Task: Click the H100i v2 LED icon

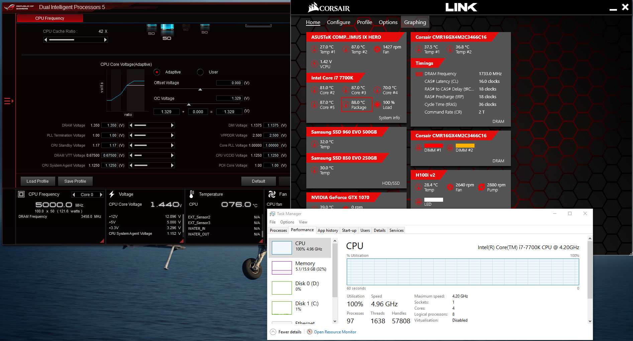Action: 418,201
